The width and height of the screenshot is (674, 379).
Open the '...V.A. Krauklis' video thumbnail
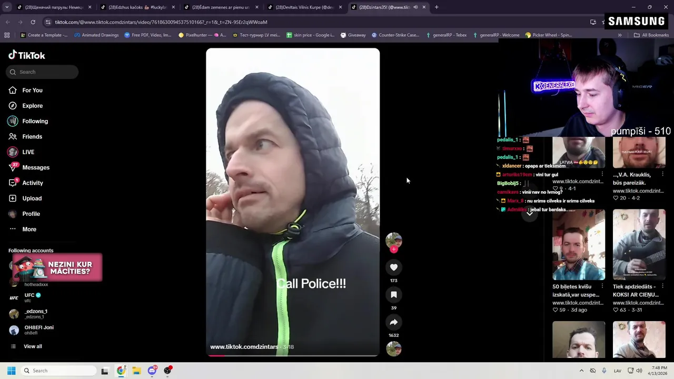[x=639, y=153]
